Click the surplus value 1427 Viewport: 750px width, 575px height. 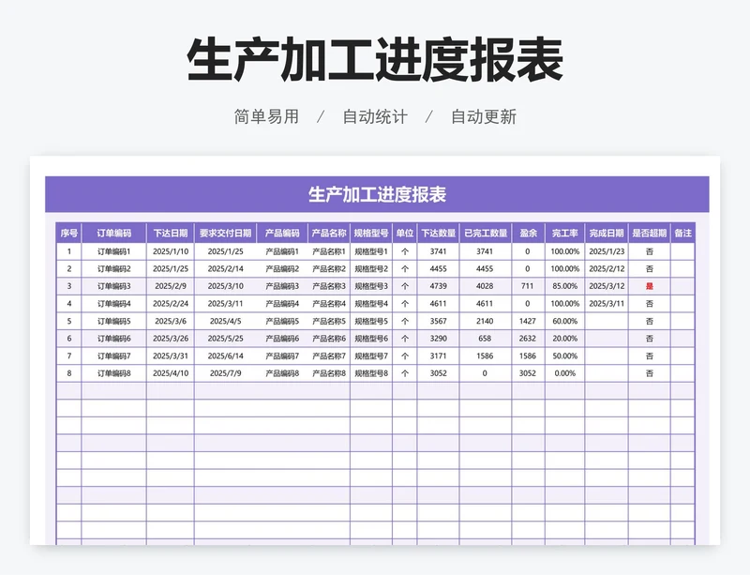[528, 321]
